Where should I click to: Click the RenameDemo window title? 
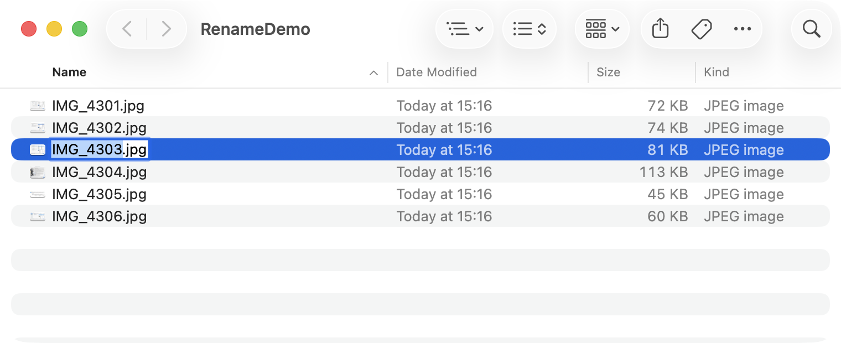click(x=255, y=29)
